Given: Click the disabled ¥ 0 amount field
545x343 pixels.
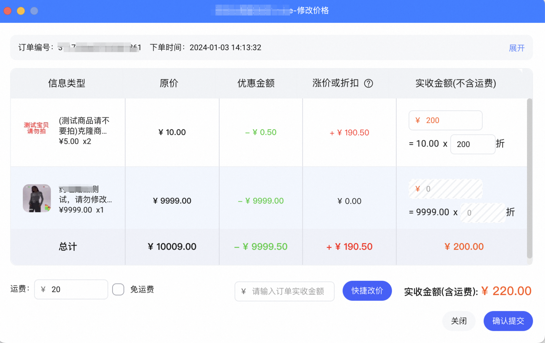Looking at the screenshot, I should pyautogui.click(x=445, y=189).
